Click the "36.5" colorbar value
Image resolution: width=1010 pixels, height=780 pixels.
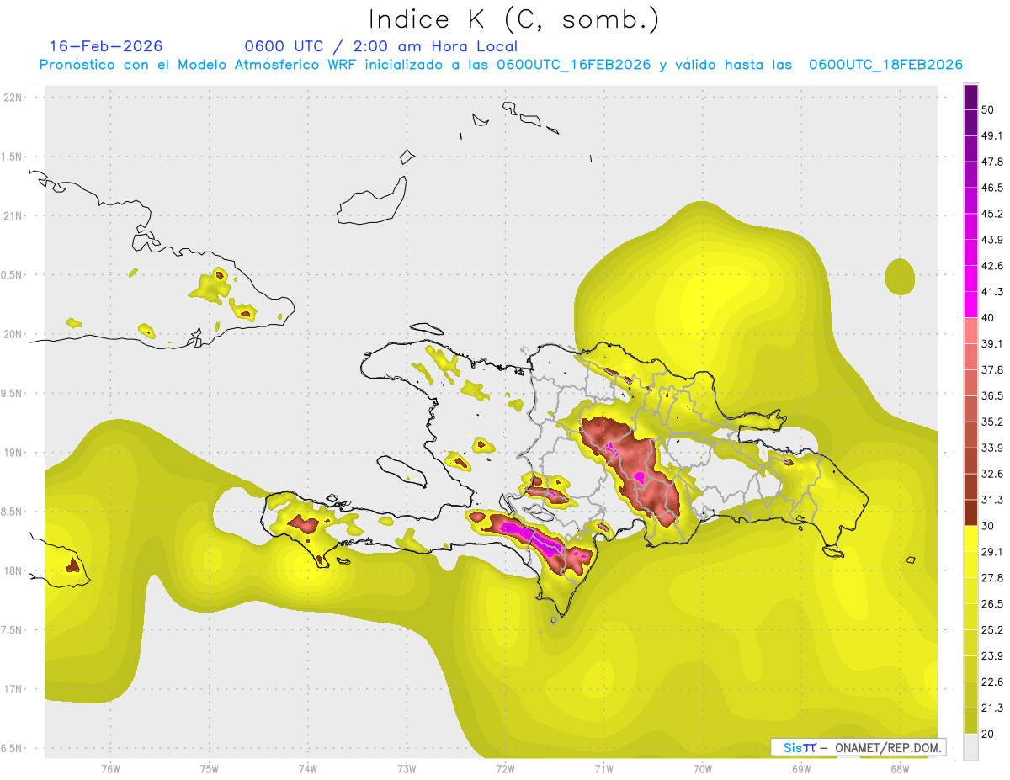point(992,396)
